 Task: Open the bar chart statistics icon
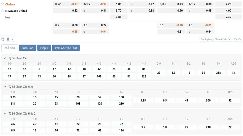coord(13,39)
